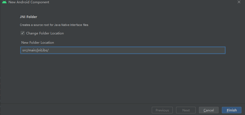Click the New Folder Location label
The width and height of the screenshot is (245, 115).
(x=38, y=42)
